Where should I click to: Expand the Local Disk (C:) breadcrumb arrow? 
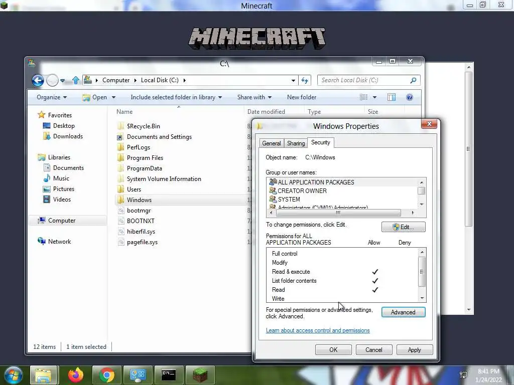click(x=185, y=80)
